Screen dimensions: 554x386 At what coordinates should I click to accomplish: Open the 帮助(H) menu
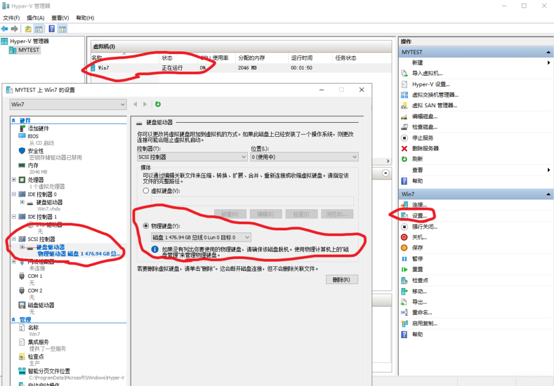click(85, 18)
